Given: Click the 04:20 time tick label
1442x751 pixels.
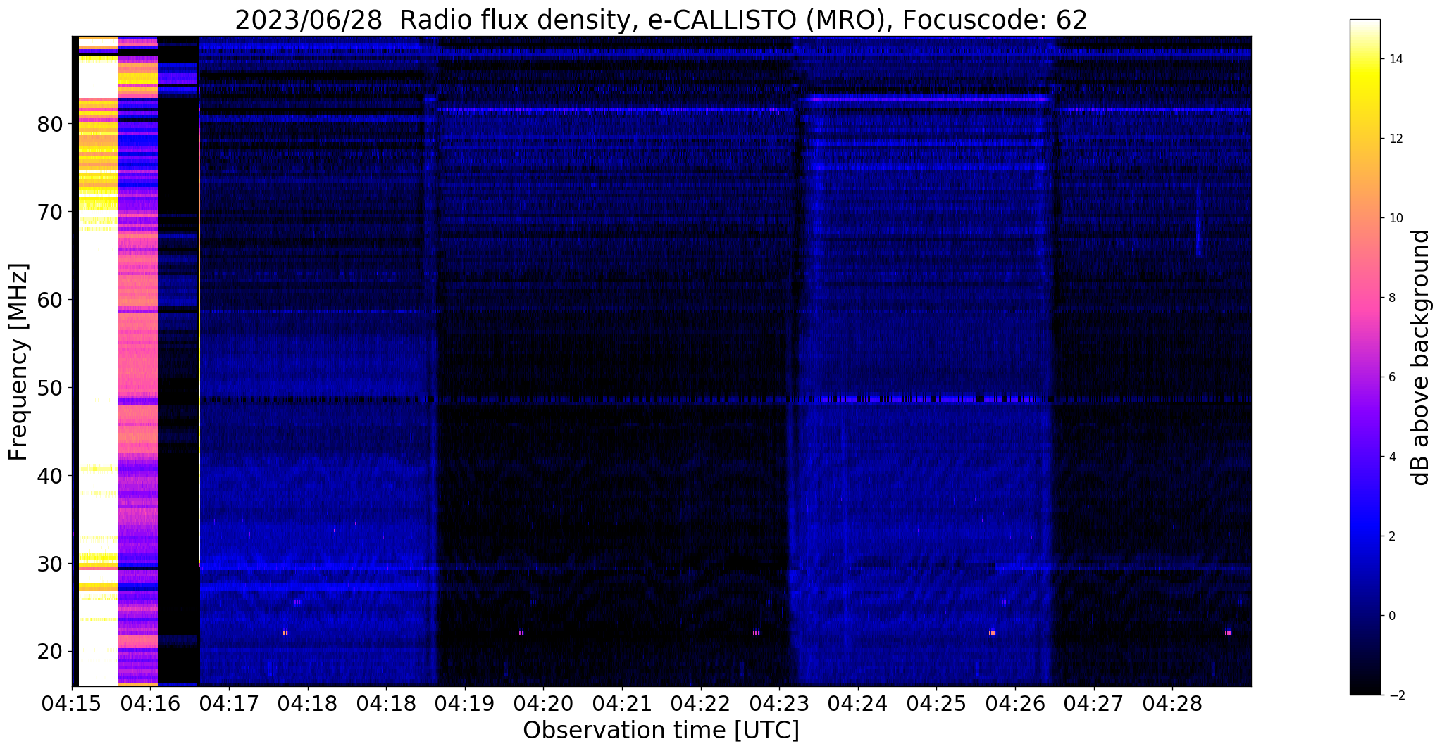Looking at the screenshot, I should click(x=543, y=702).
